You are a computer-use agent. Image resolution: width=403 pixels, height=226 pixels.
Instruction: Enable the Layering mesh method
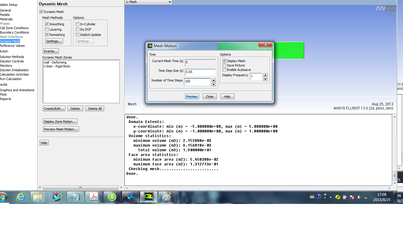(x=47, y=29)
